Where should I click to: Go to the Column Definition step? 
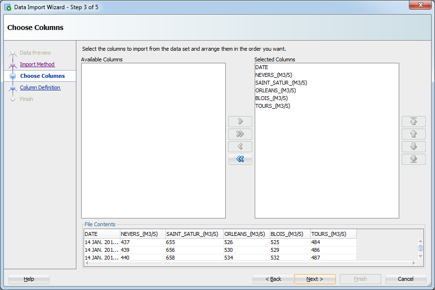tap(40, 87)
